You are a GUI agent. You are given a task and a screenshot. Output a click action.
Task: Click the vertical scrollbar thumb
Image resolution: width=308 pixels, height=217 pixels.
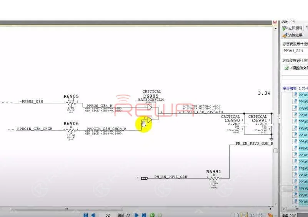click(276, 151)
